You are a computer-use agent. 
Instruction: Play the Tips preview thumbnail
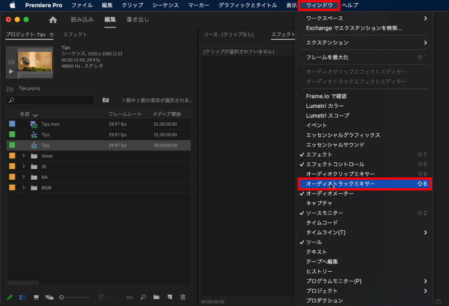pyautogui.click(x=11, y=71)
